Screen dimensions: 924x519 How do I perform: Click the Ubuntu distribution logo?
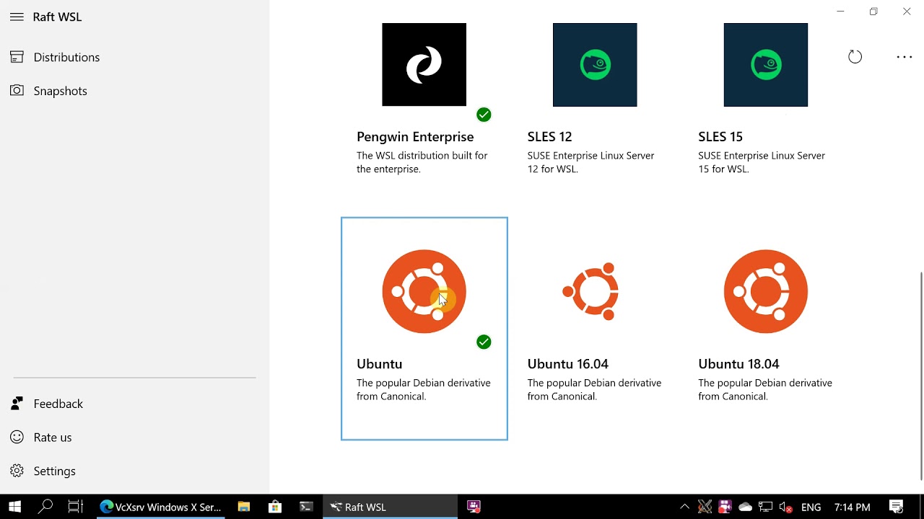pyautogui.click(x=424, y=291)
